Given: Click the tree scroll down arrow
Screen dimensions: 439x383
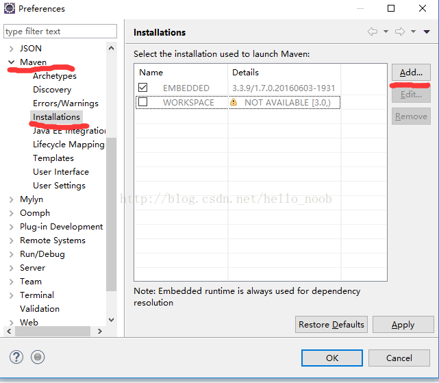Looking at the screenshot, I should [x=111, y=320].
